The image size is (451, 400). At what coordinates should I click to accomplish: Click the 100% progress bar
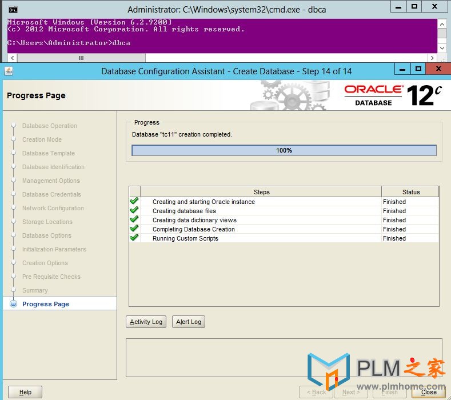[284, 150]
